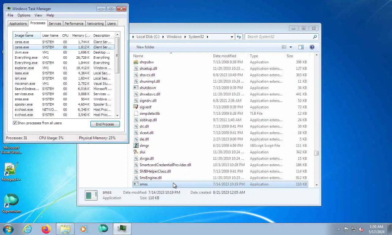The width and height of the screenshot is (392, 235).
Task: Select the smss application icon in file list
Action: pos(136,184)
